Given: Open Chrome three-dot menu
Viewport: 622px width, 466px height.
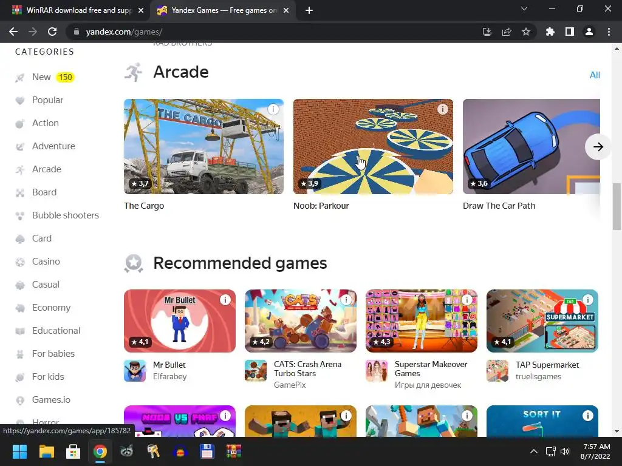Looking at the screenshot, I should point(609,32).
